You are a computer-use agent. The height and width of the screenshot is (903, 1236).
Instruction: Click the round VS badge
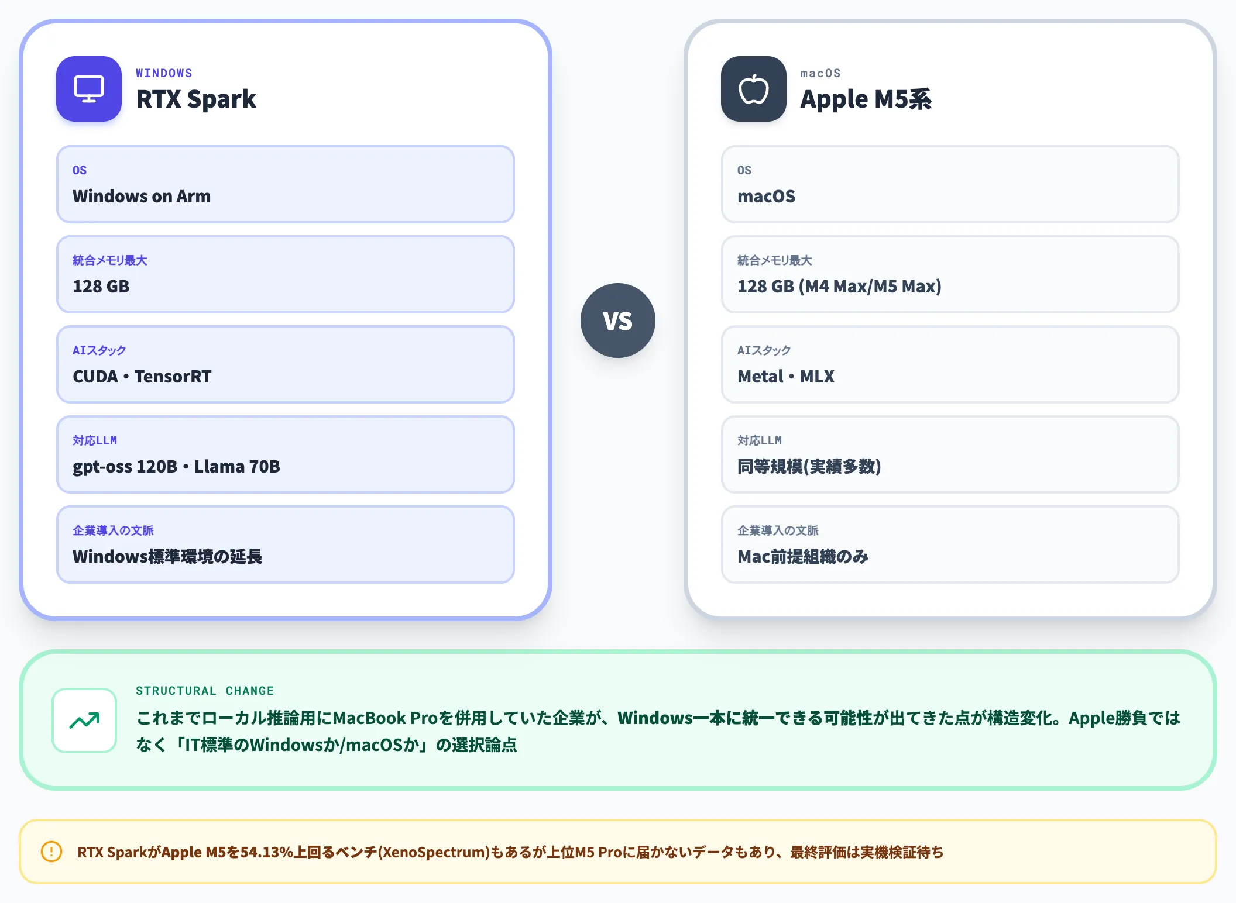618,320
